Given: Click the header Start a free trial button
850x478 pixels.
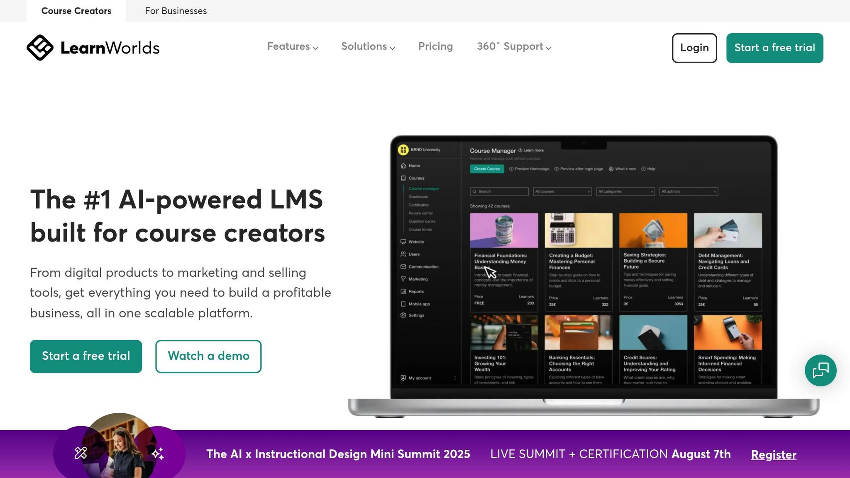Looking at the screenshot, I should 774,48.
